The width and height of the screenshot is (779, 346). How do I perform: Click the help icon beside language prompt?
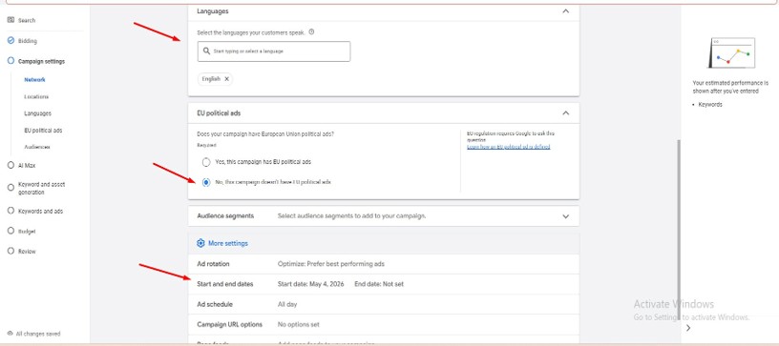click(x=311, y=31)
